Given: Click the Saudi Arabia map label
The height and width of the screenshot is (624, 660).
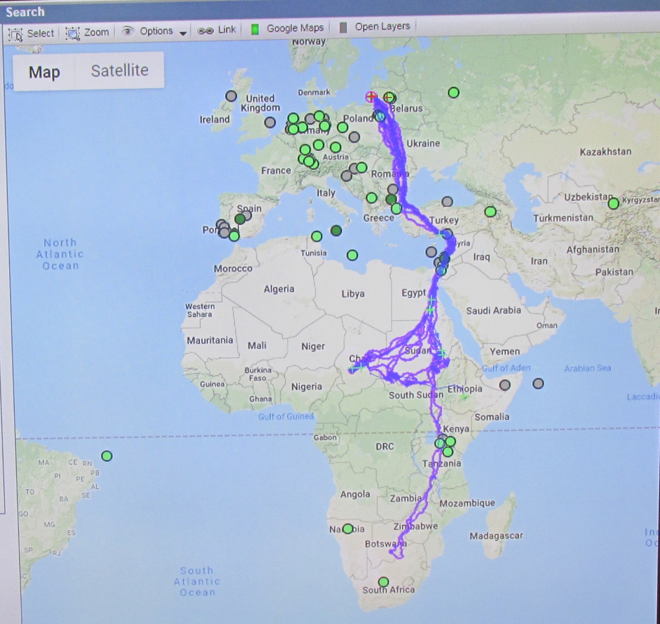Looking at the screenshot, I should [494, 311].
